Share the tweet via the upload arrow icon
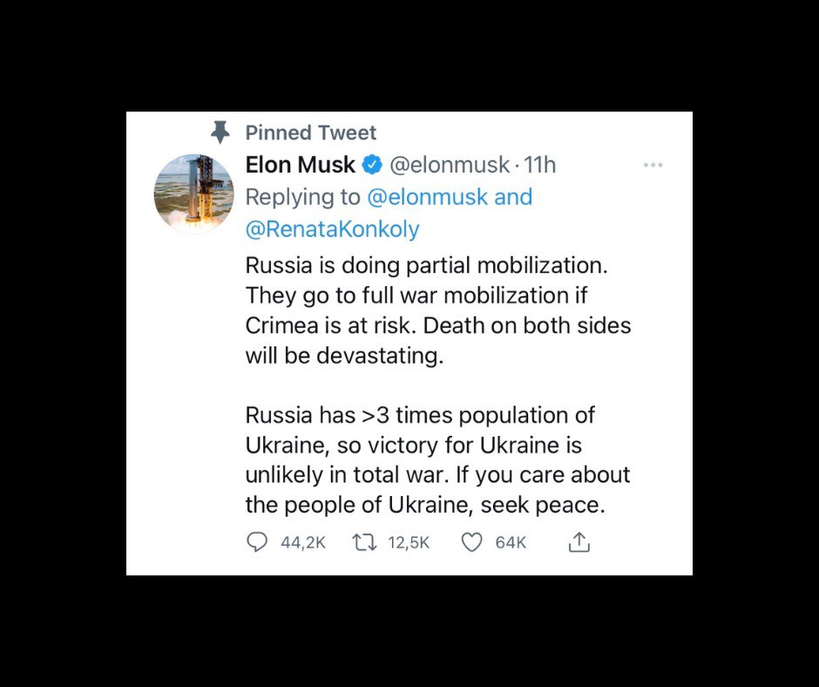The width and height of the screenshot is (819, 687). pos(579,541)
